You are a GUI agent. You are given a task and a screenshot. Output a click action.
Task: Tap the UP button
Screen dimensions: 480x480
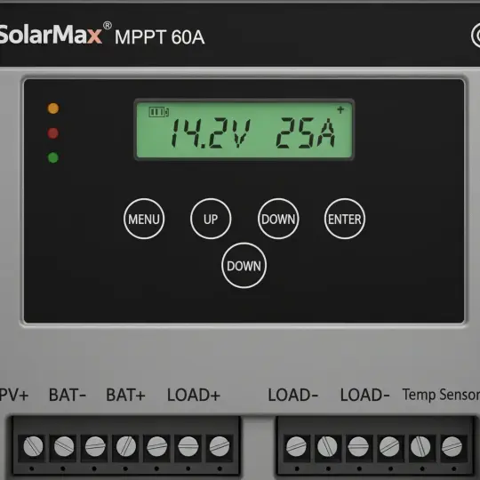point(211,219)
